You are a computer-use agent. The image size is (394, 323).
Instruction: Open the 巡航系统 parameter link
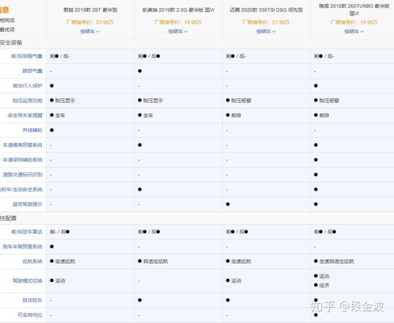[32, 262]
